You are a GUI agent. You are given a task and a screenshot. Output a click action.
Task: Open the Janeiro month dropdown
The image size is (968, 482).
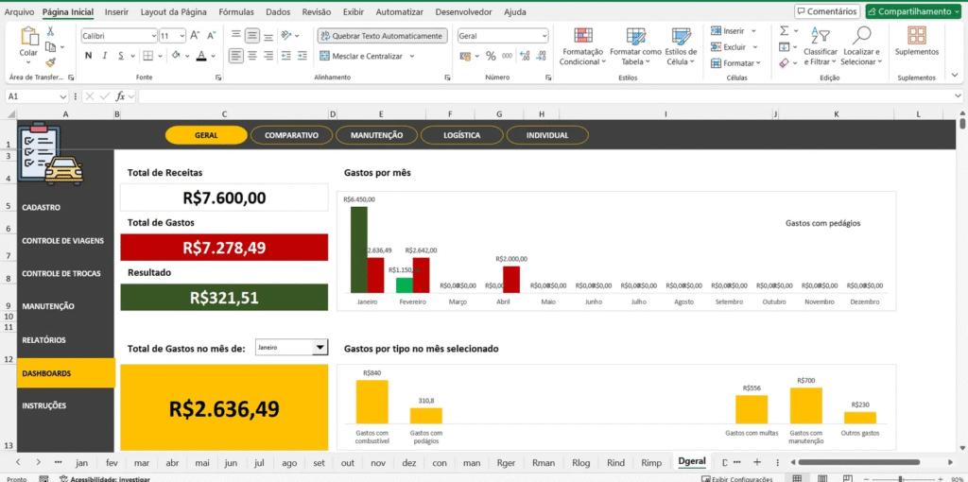tap(319, 348)
